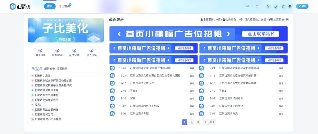The height and width of the screenshot is (134, 318).
Task: Click icon beside 汇聚访测试订阅插件
Action: click(201, 99)
